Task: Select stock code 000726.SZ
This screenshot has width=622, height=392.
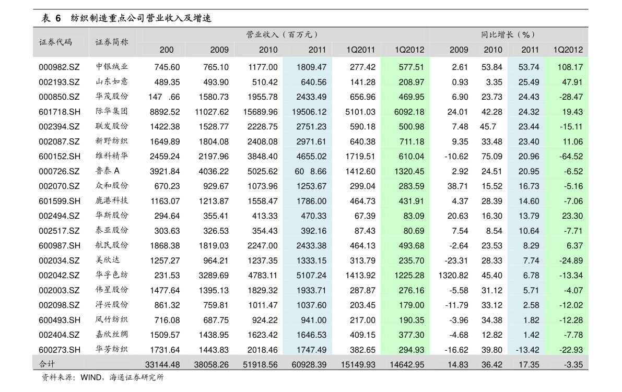Action: 59,171
